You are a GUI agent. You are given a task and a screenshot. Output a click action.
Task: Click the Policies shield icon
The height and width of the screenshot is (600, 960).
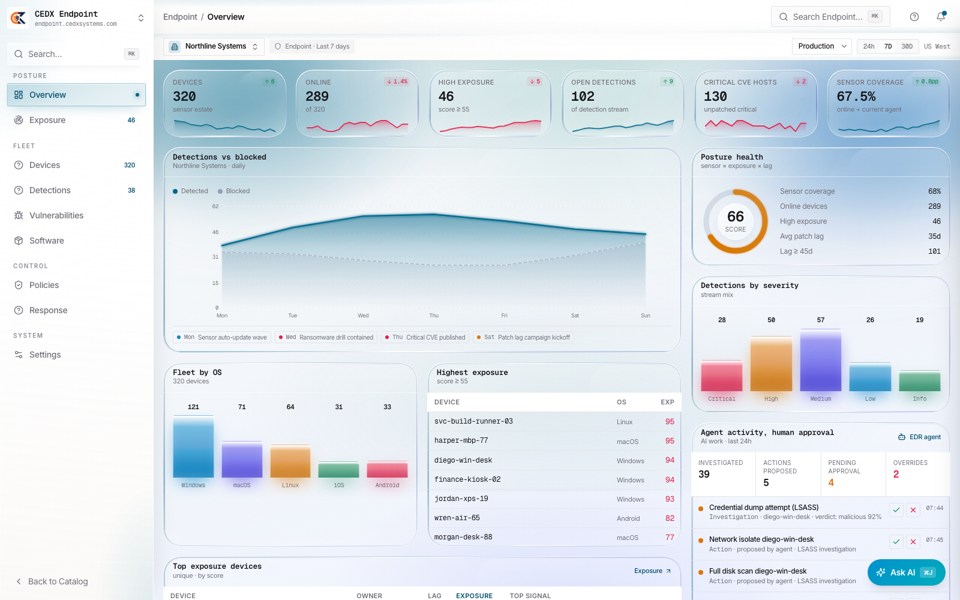(19, 285)
